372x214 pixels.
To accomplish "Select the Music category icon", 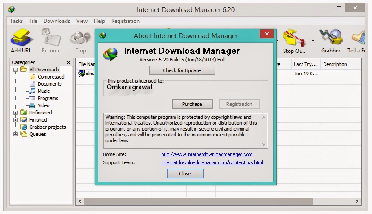I will coord(32,91).
